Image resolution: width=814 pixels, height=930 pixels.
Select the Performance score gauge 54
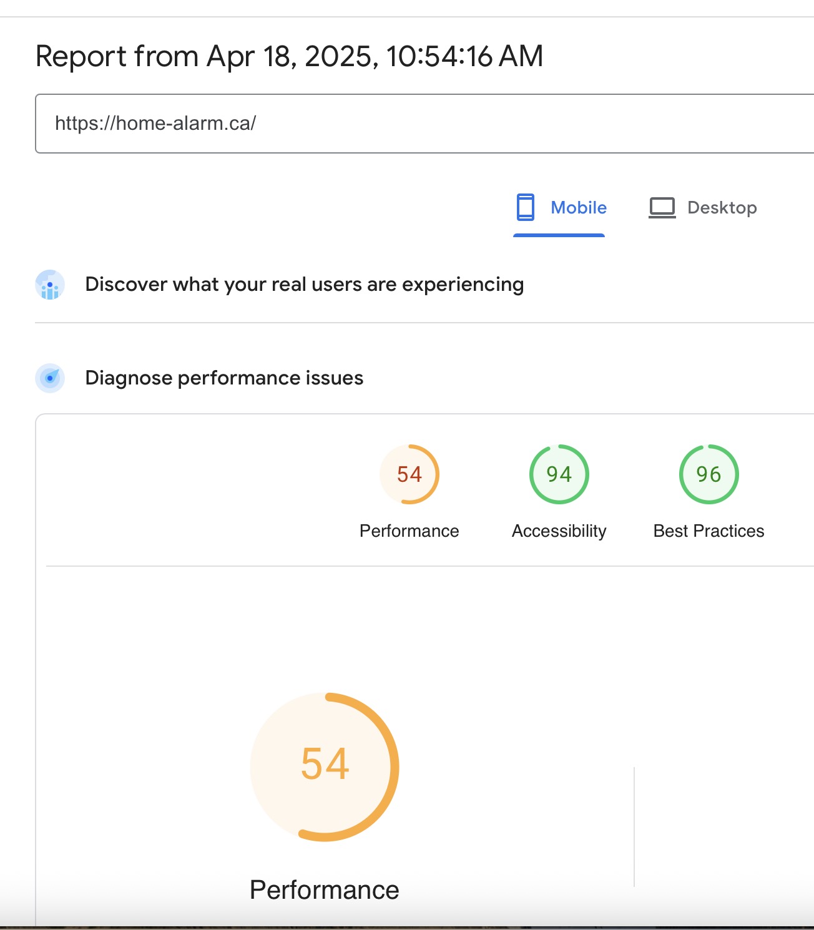(409, 474)
